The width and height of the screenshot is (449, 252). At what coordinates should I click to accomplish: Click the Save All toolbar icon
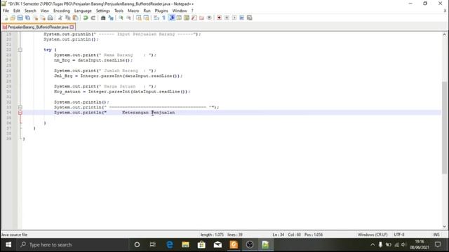point(28,17)
